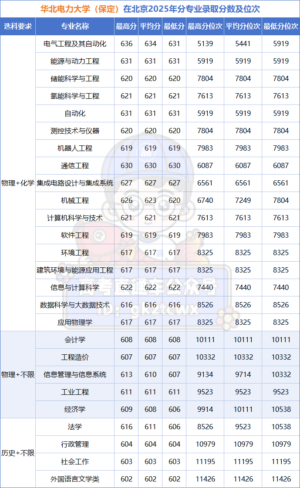Viewport: 300px width, 488px height.
Task: Click lowest rank 6561 in 集成电路设计与集成系统 row
Action: pos(281,183)
